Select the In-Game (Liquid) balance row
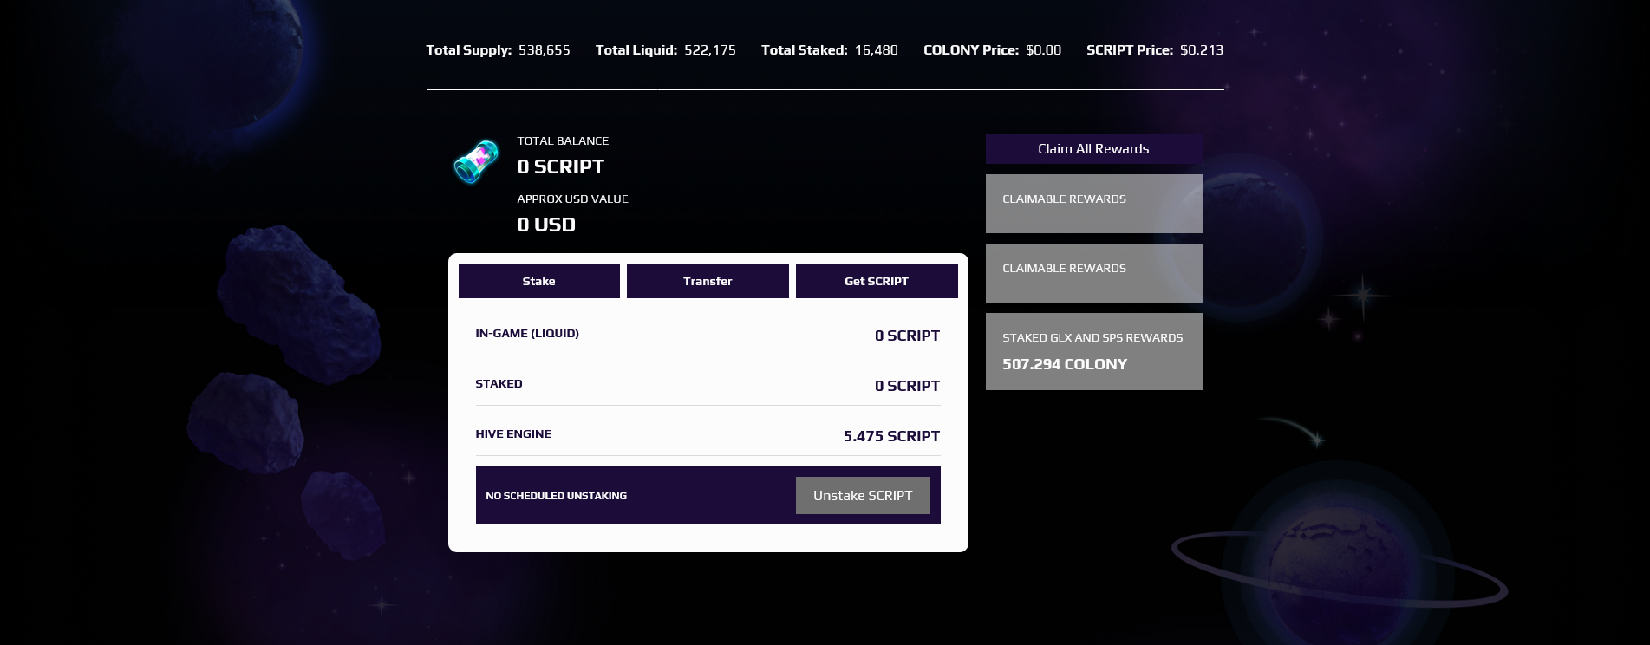Screen dimensions: 1650x645 point(708,335)
